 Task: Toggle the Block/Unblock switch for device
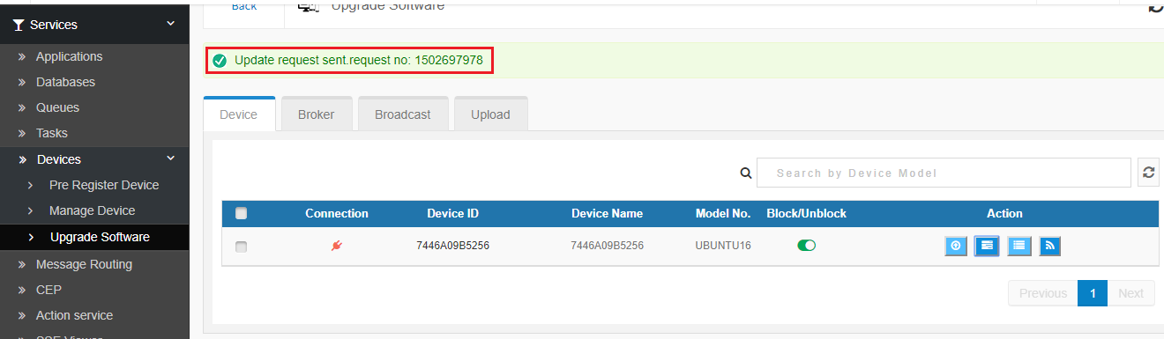pyautogui.click(x=806, y=247)
